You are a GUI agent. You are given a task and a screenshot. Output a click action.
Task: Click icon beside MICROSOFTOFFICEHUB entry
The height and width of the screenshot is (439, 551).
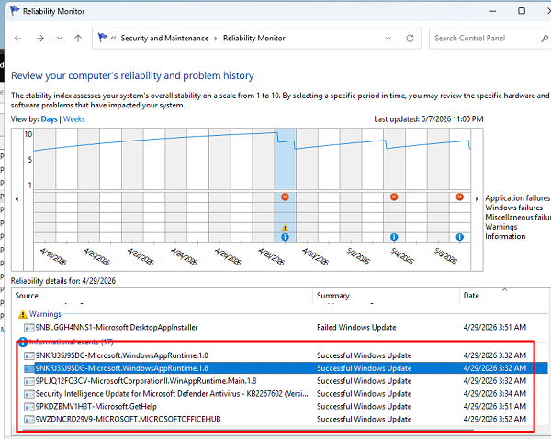(x=28, y=420)
